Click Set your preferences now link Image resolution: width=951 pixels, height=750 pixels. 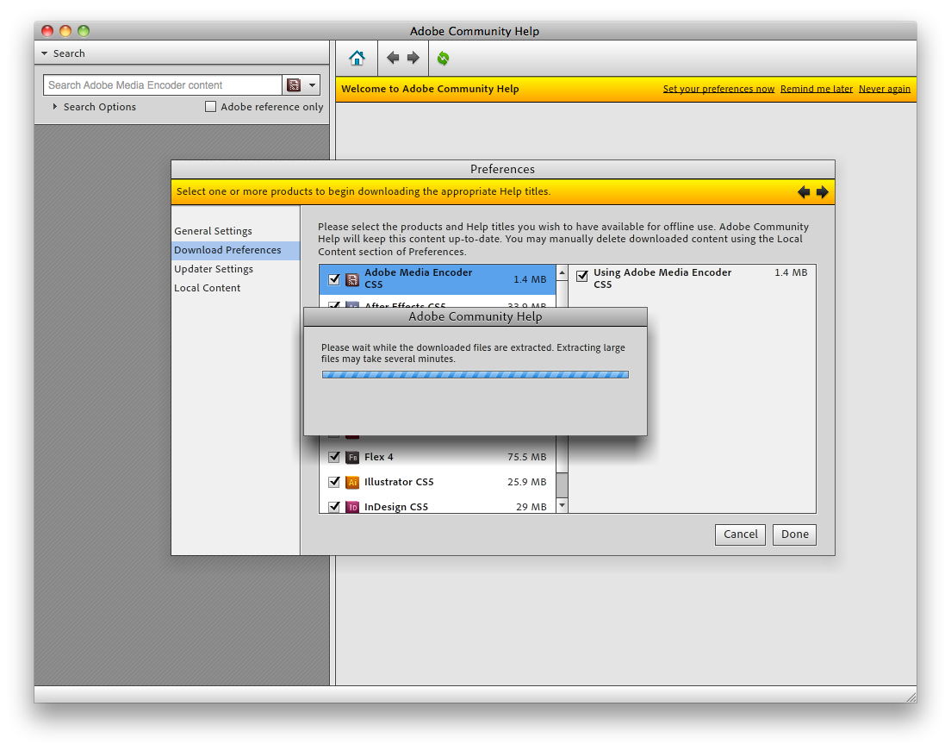(x=718, y=89)
